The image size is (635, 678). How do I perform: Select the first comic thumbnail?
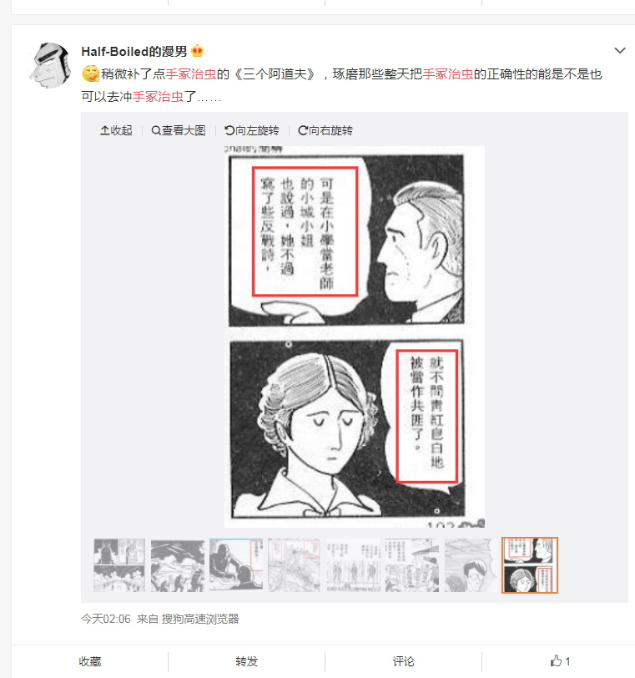tap(119, 565)
